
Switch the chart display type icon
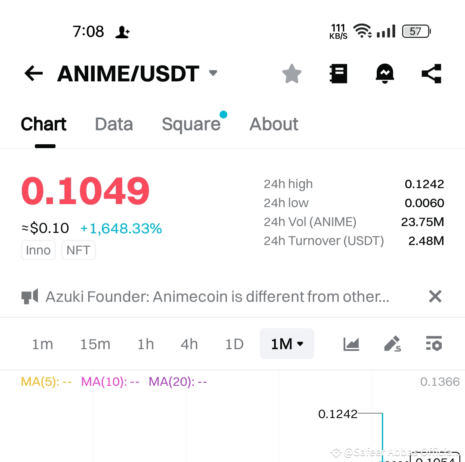click(351, 344)
